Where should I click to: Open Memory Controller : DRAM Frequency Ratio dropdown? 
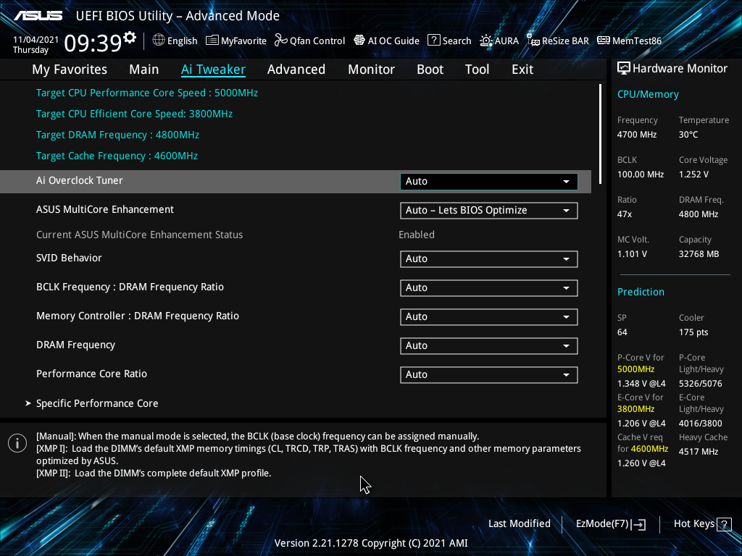tap(489, 317)
